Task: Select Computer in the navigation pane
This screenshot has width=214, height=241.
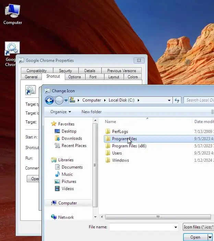Action: coord(69,203)
